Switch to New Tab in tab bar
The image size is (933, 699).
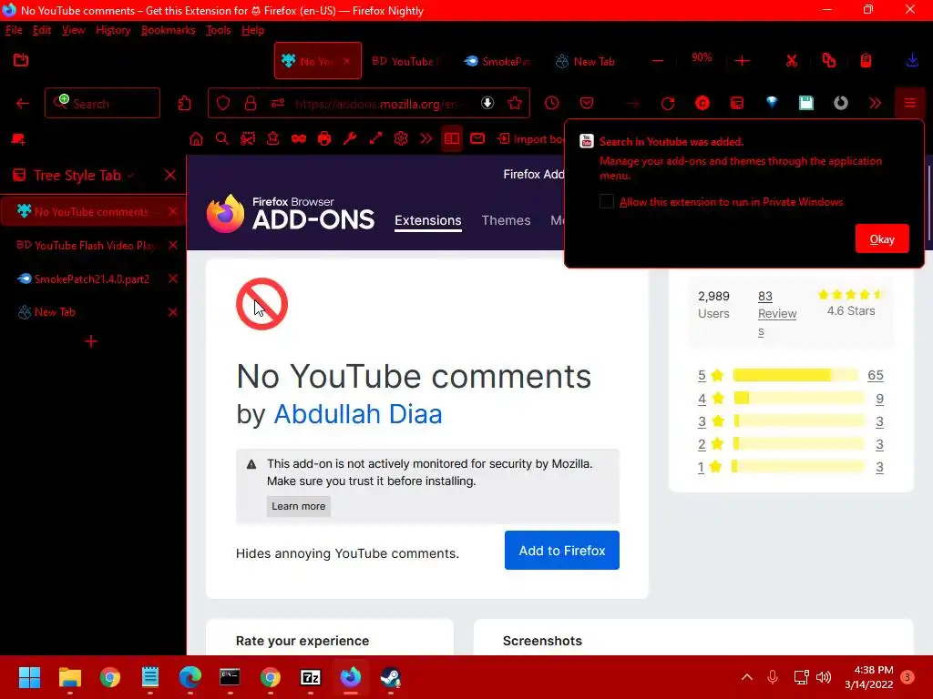[x=585, y=61]
